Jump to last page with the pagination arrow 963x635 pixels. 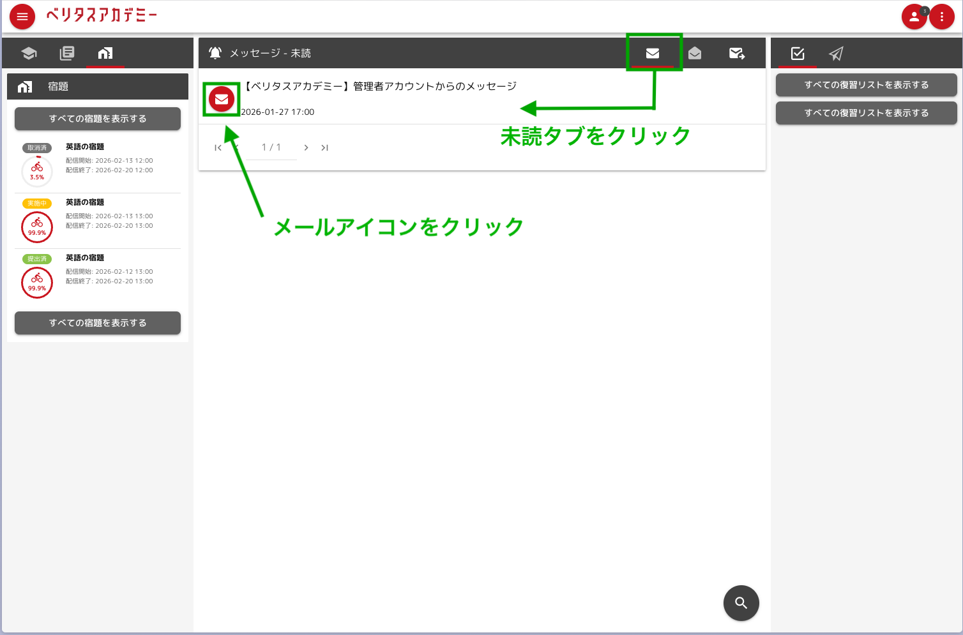(x=324, y=147)
